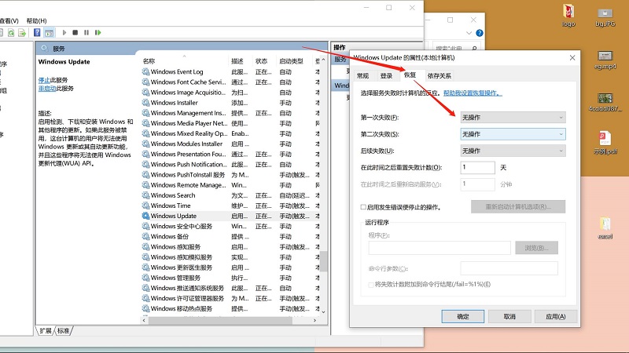629x353 pixels.
Task: Click the gear icon of Windows Modules Installer row
Action: [145, 144]
